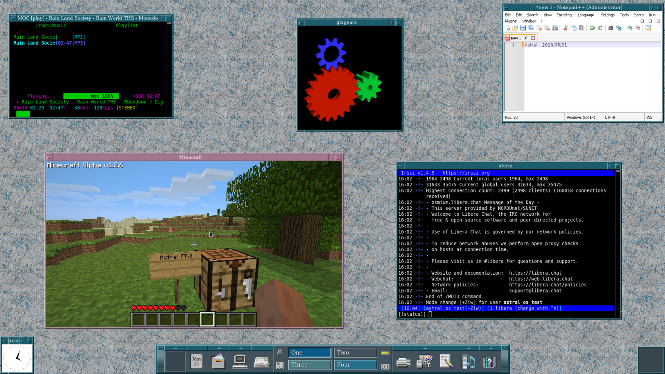
Task: Switch to workspace Three
Action: 310,364
